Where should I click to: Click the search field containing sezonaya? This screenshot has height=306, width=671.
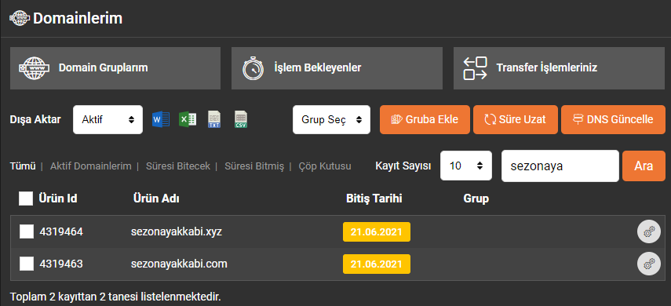coord(560,166)
